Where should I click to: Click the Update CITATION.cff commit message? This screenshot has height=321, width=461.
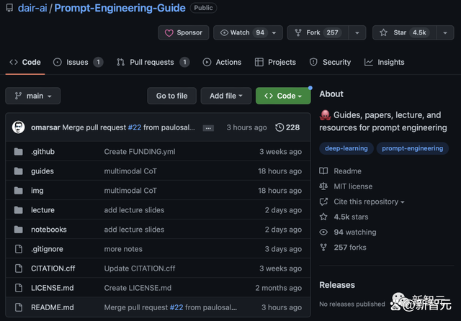139,268
